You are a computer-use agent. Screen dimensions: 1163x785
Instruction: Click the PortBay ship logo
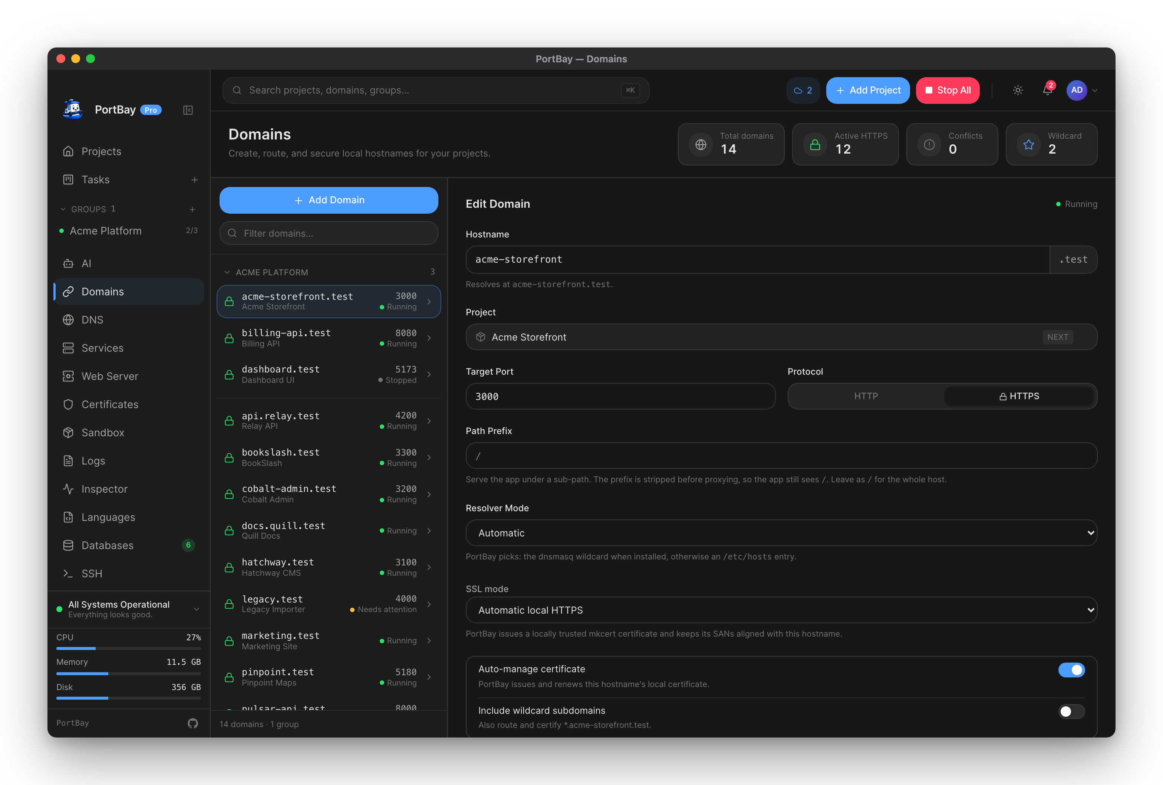[x=73, y=110]
